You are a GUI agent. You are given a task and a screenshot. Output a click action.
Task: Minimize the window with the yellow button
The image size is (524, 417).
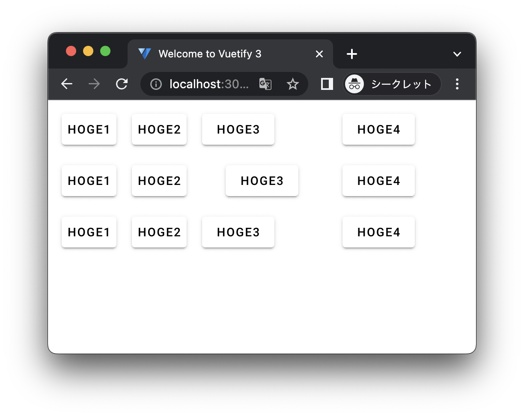[88, 51]
